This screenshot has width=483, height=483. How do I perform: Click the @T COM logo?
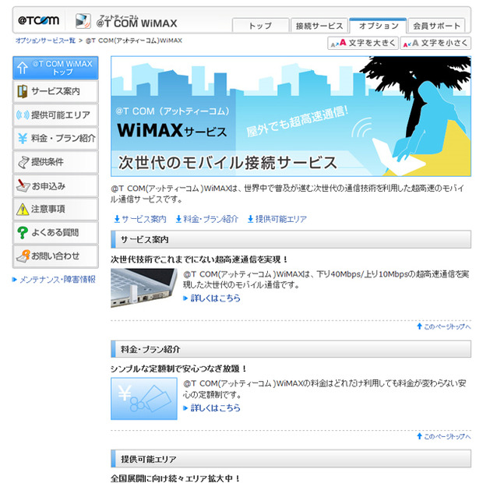pyautogui.click(x=38, y=20)
